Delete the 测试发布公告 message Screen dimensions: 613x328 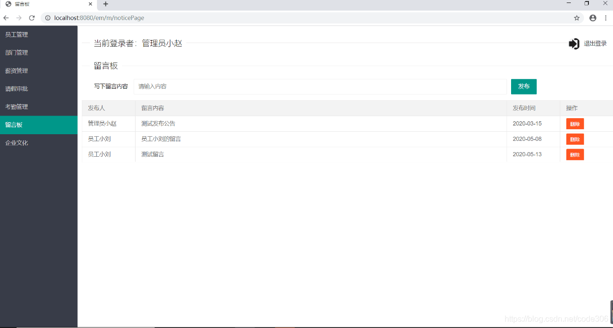(575, 124)
